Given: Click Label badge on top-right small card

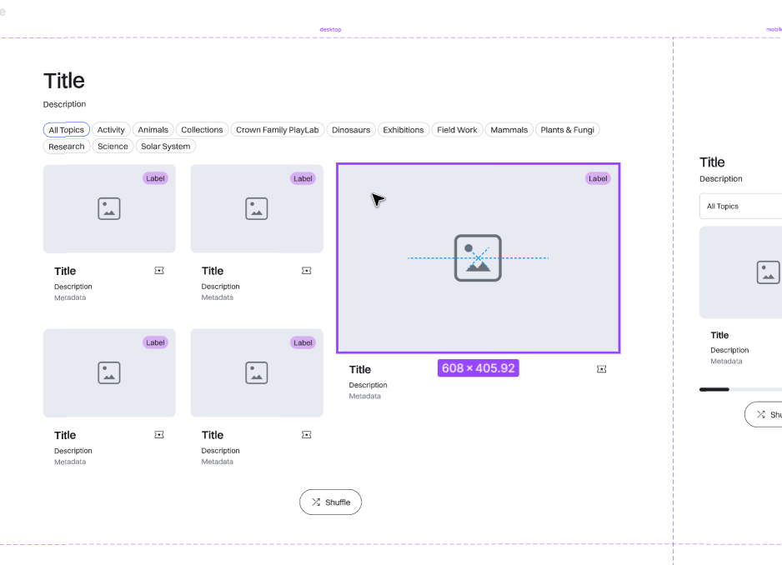Looking at the screenshot, I should (303, 178).
